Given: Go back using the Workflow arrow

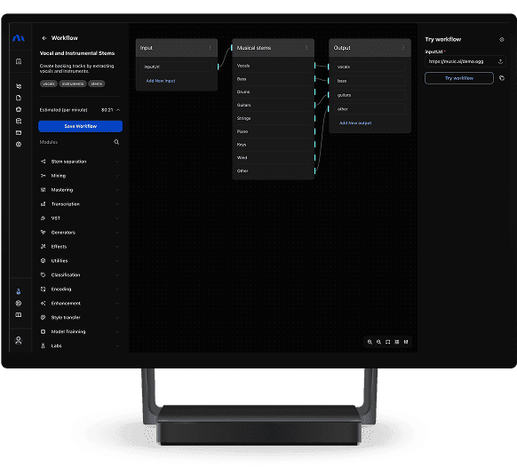Looking at the screenshot, I should tap(44, 38).
